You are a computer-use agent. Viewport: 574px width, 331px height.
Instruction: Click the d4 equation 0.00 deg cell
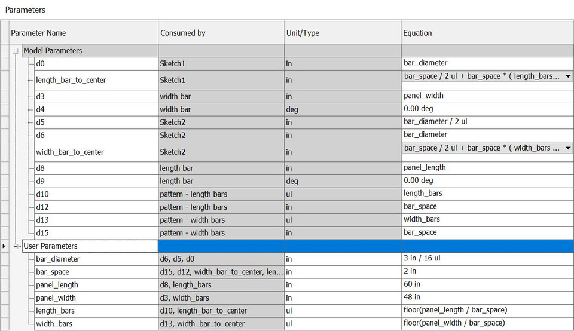pos(486,109)
